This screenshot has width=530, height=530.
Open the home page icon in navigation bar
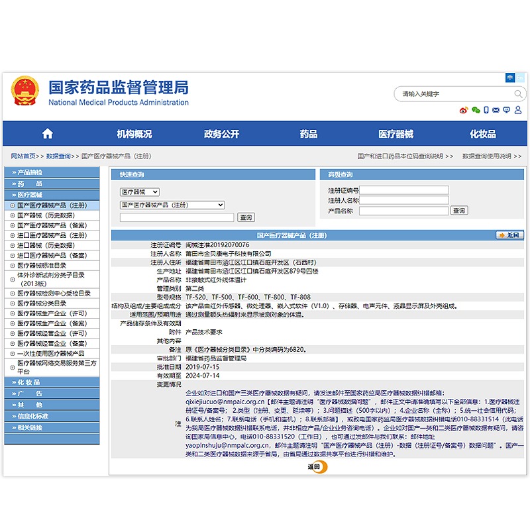click(48, 134)
